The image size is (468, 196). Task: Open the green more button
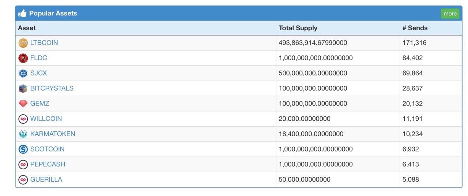(x=450, y=14)
